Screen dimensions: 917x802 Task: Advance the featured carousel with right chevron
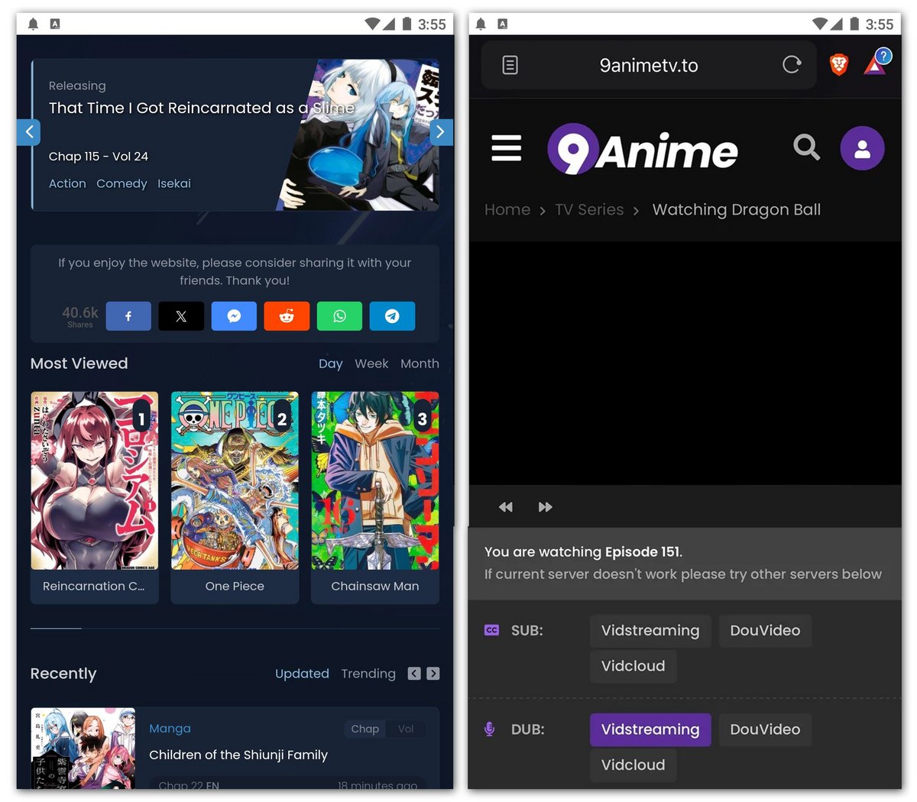click(441, 131)
